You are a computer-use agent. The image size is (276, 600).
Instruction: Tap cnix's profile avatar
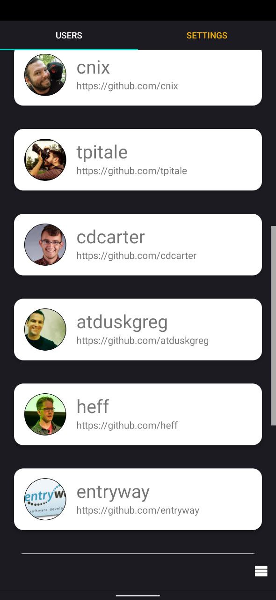coord(45,75)
